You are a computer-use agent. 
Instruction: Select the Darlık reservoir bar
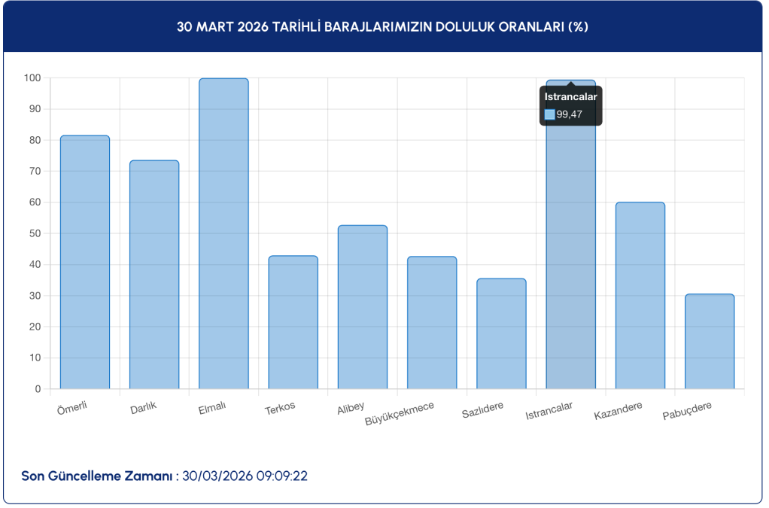click(154, 275)
